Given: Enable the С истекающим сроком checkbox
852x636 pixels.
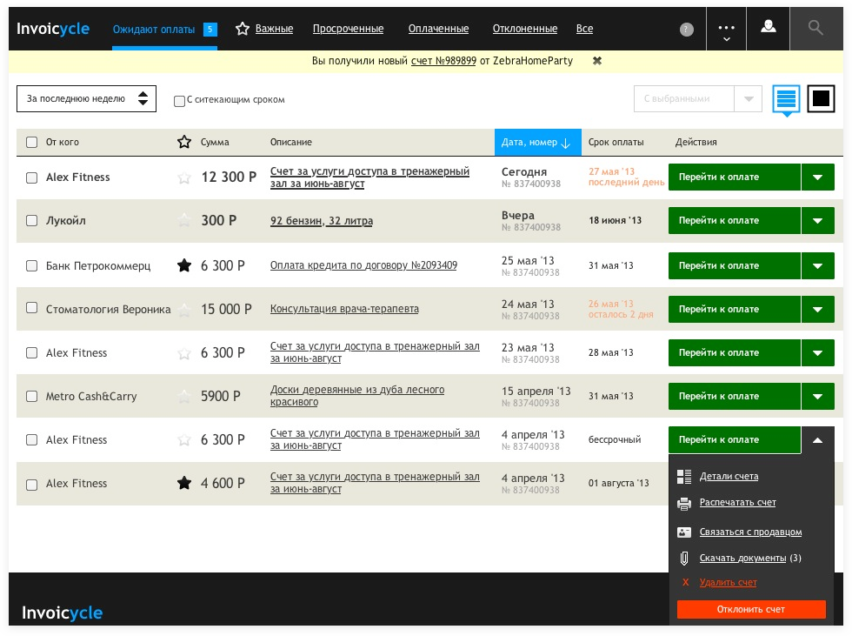Looking at the screenshot, I should tap(179, 101).
